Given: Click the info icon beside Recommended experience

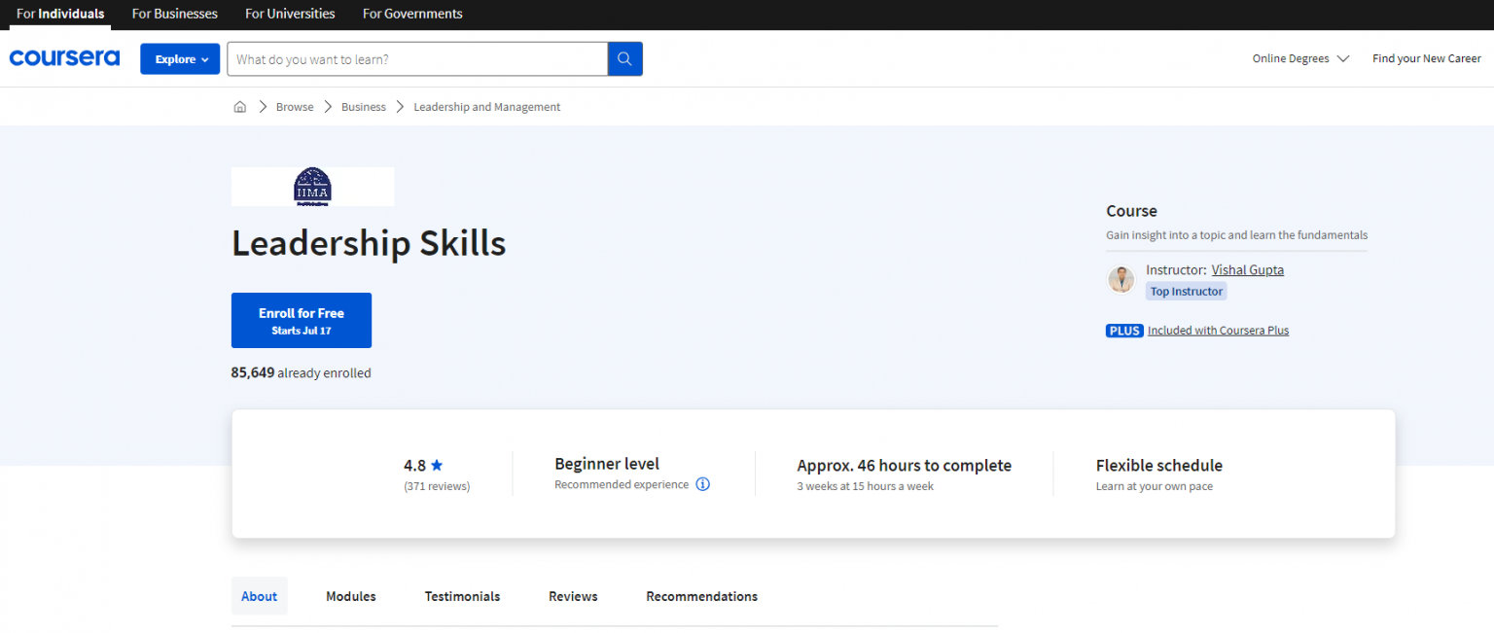Looking at the screenshot, I should click(703, 484).
